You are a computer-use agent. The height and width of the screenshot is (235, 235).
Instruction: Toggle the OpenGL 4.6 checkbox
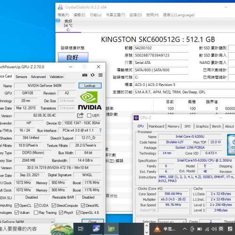pos(78,212)
